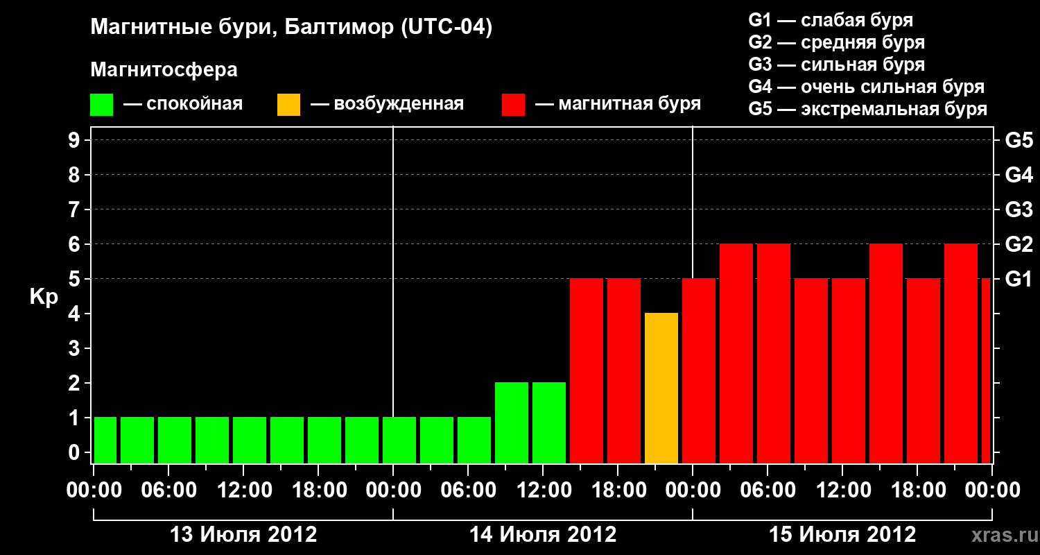Click the red магнитная буря legend swatch
This screenshot has height=555, width=1040.
pyautogui.click(x=514, y=105)
